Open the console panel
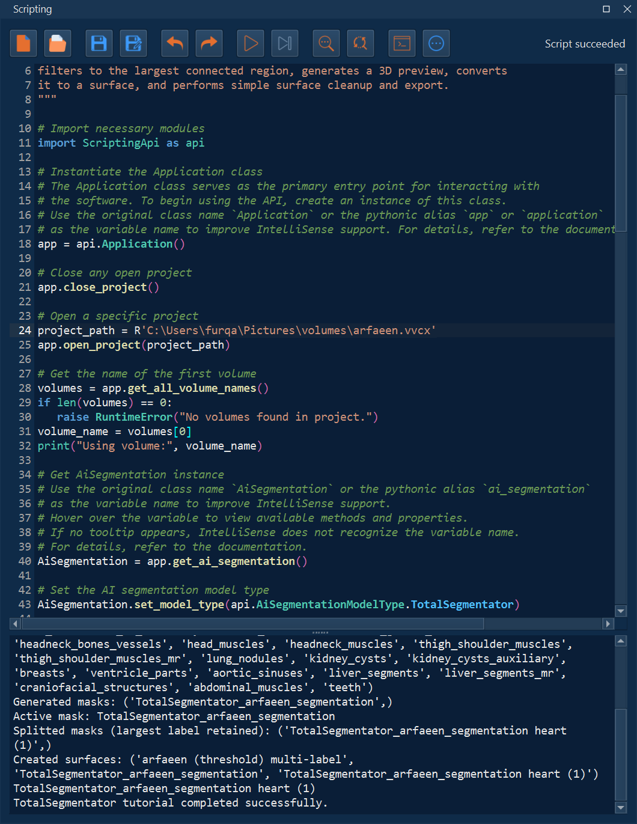Image resolution: width=637 pixels, height=824 pixels. coord(401,43)
